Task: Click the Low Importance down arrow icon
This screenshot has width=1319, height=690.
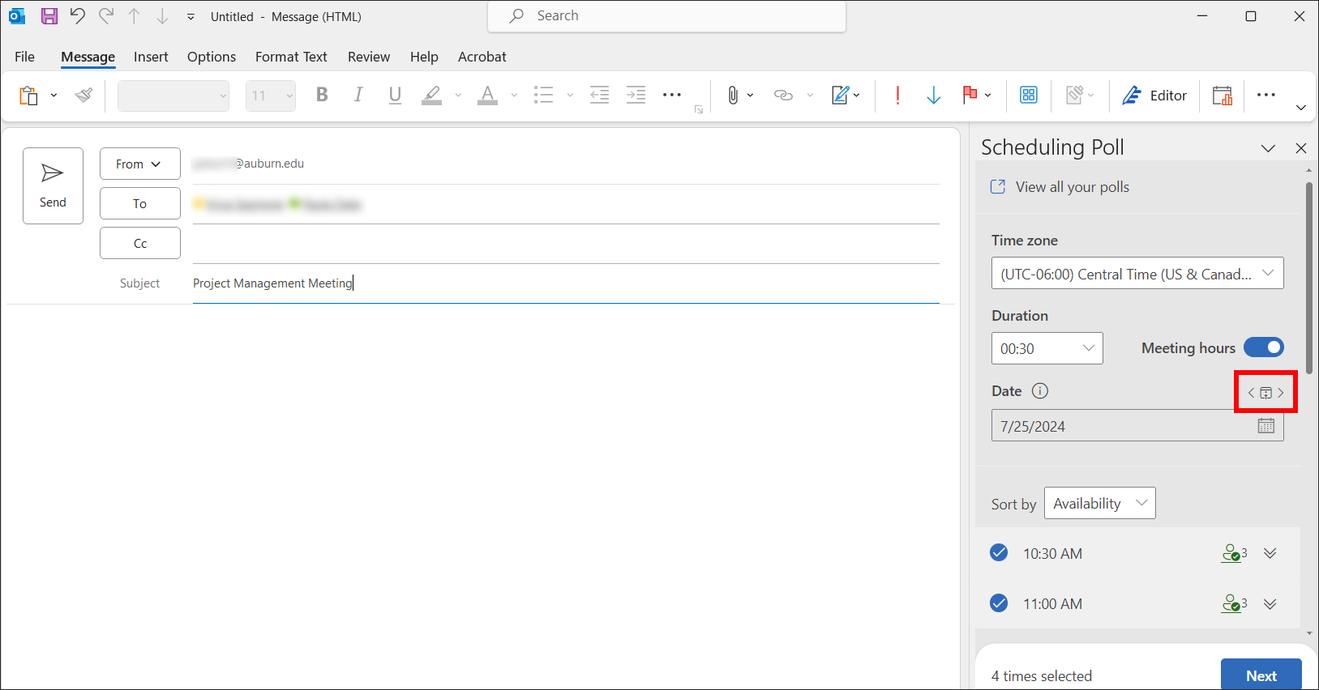Action: coord(933,96)
